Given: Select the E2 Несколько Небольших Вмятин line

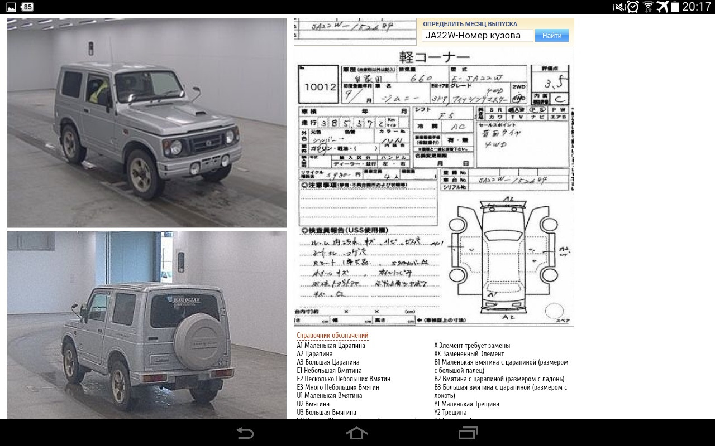Looking at the screenshot, I should [344, 379].
